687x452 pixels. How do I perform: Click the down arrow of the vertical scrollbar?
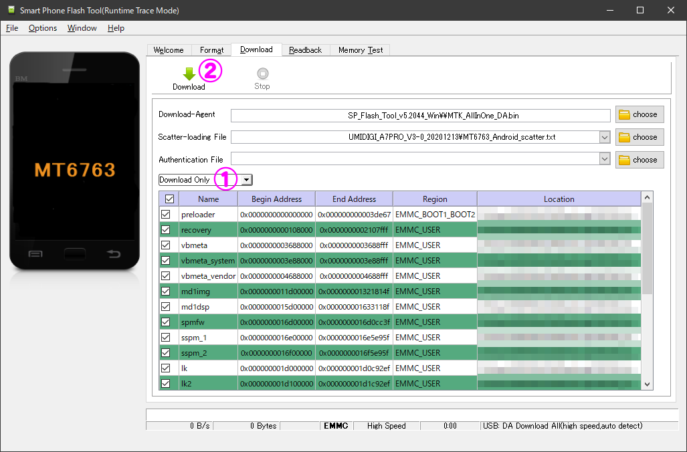click(646, 384)
